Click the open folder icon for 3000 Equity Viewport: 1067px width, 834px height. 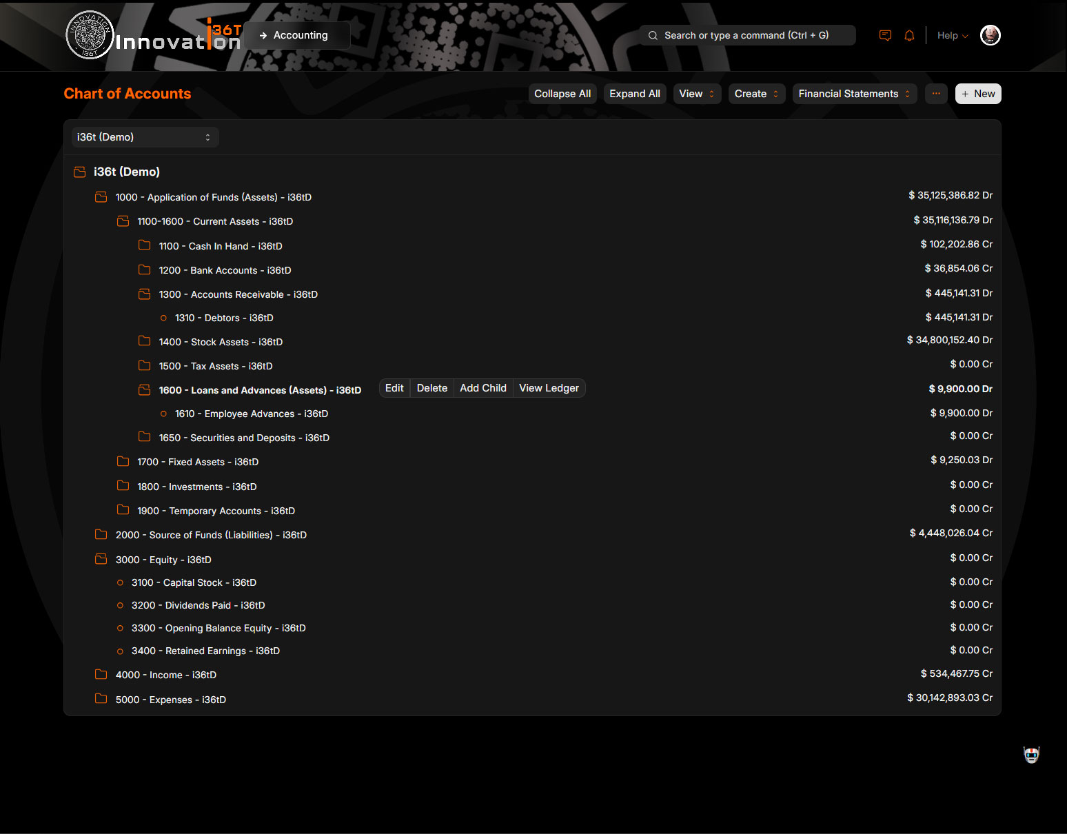pos(101,559)
